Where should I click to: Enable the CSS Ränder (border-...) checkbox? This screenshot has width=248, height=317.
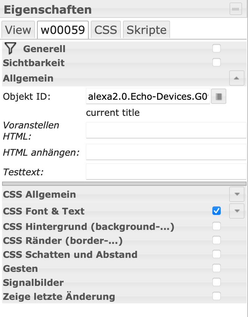pyautogui.click(x=217, y=240)
